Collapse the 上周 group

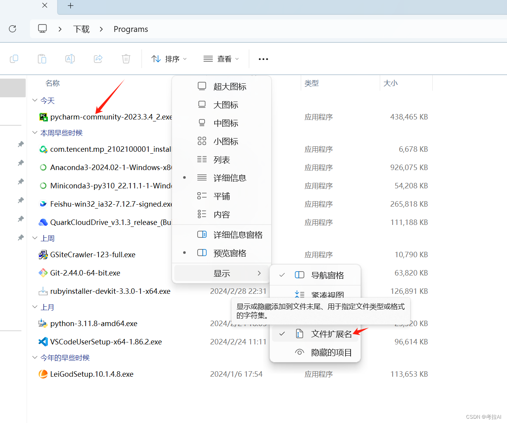[x=35, y=238]
